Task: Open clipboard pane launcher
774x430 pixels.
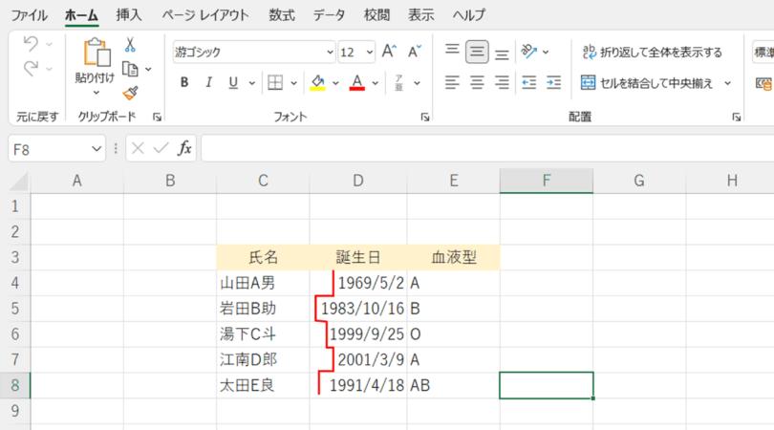Action: click(157, 117)
